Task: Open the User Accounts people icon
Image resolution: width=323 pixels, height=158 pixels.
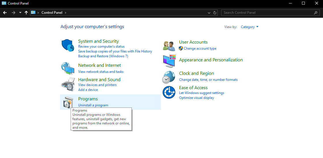Action: coord(169,46)
